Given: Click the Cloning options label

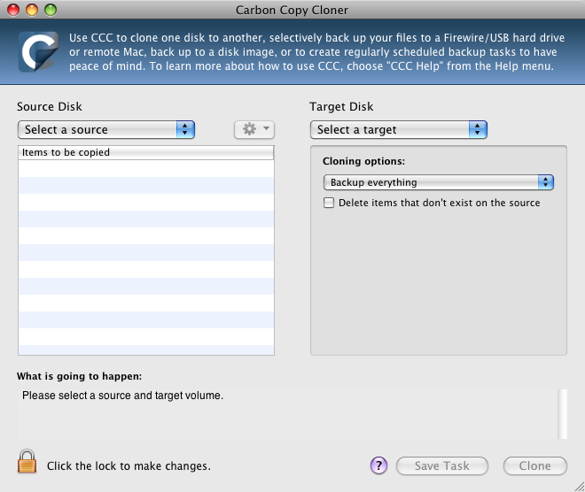Looking at the screenshot, I should (363, 162).
